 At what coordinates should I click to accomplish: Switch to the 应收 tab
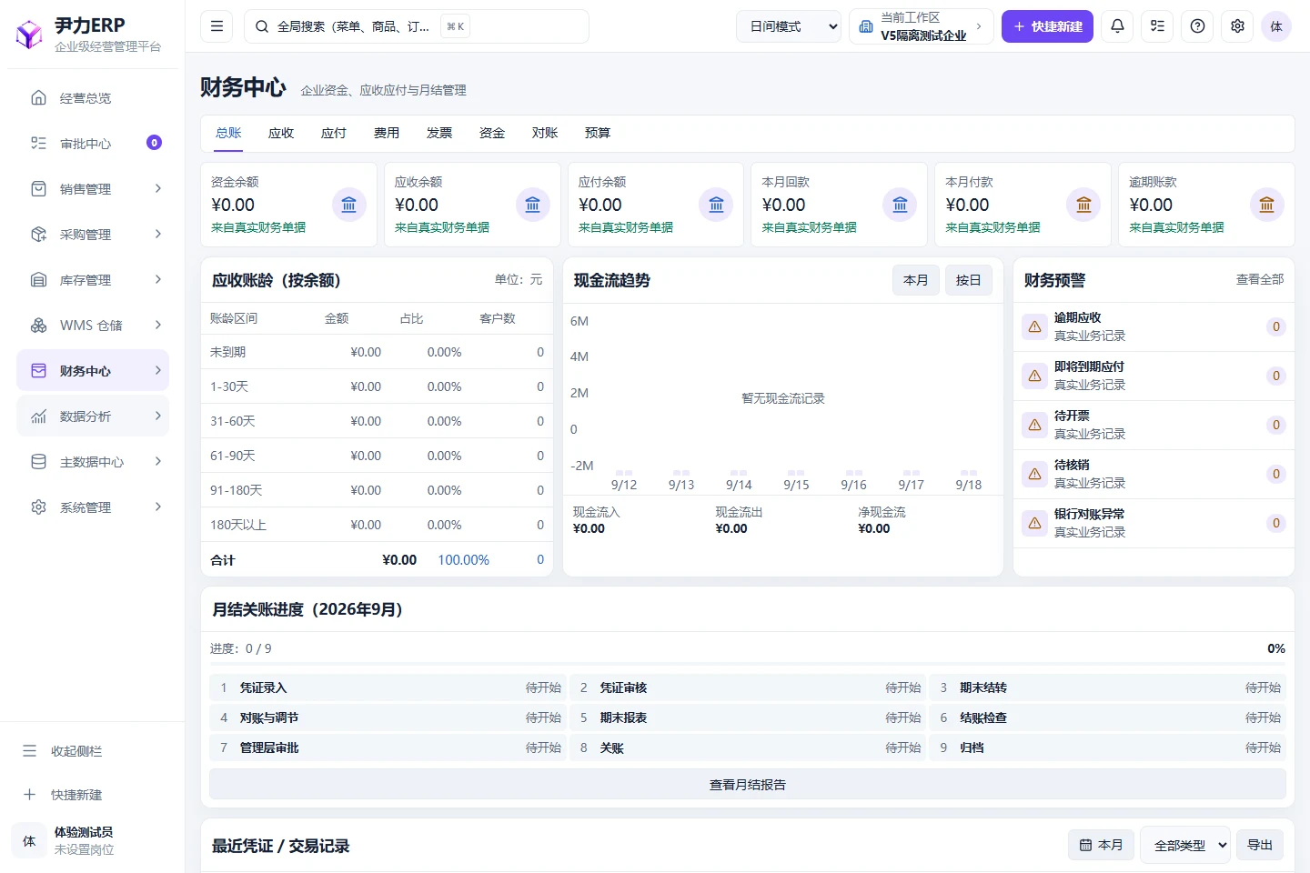tap(281, 133)
